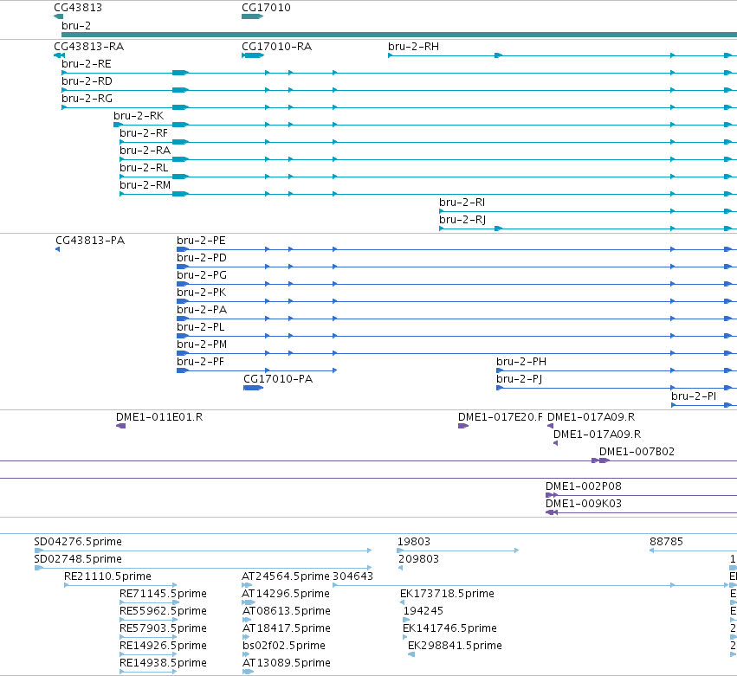This screenshot has height=676, width=737.
Task: Click the bru-2-PM protein label
Action: click(202, 344)
